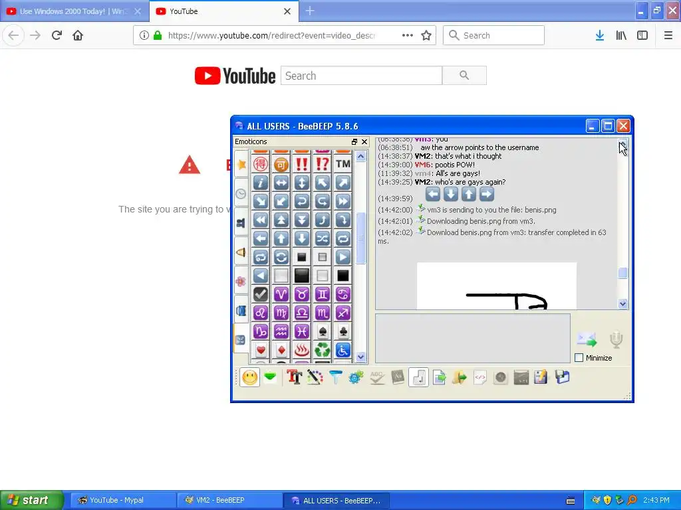The height and width of the screenshot is (510, 681).
Task: Insert the TM trademark emoticon
Action: point(342,164)
